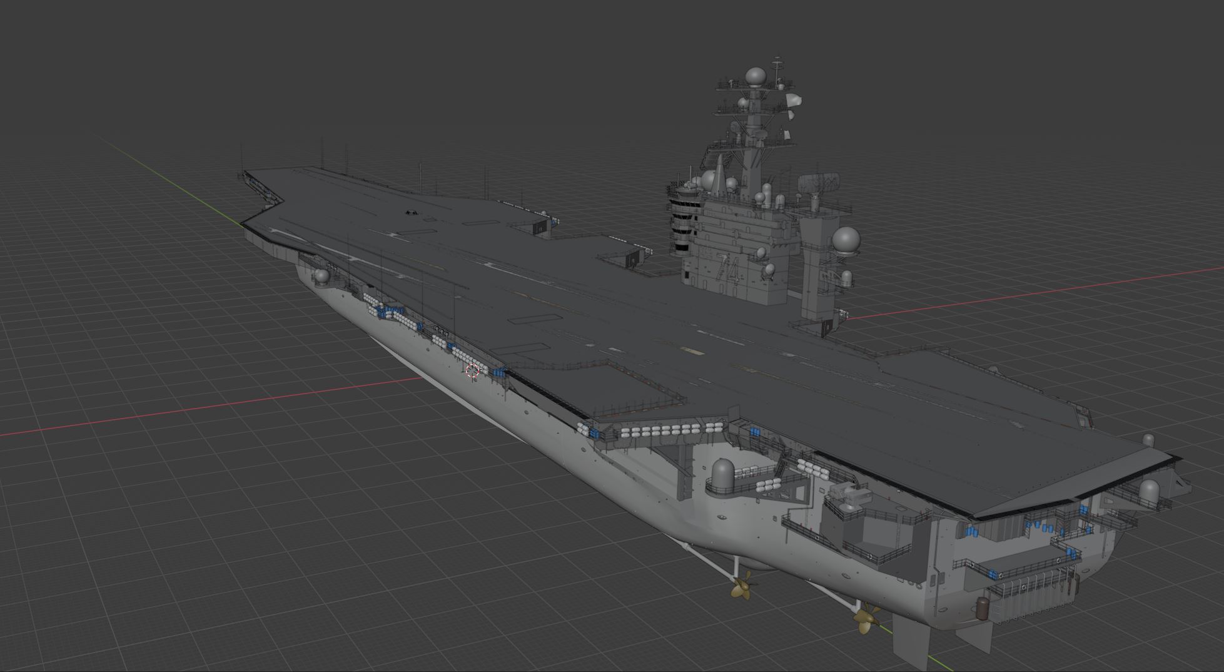Select the large white flag on the mast
Screen dimensions: 1224x672
pyautogui.click(x=792, y=100)
